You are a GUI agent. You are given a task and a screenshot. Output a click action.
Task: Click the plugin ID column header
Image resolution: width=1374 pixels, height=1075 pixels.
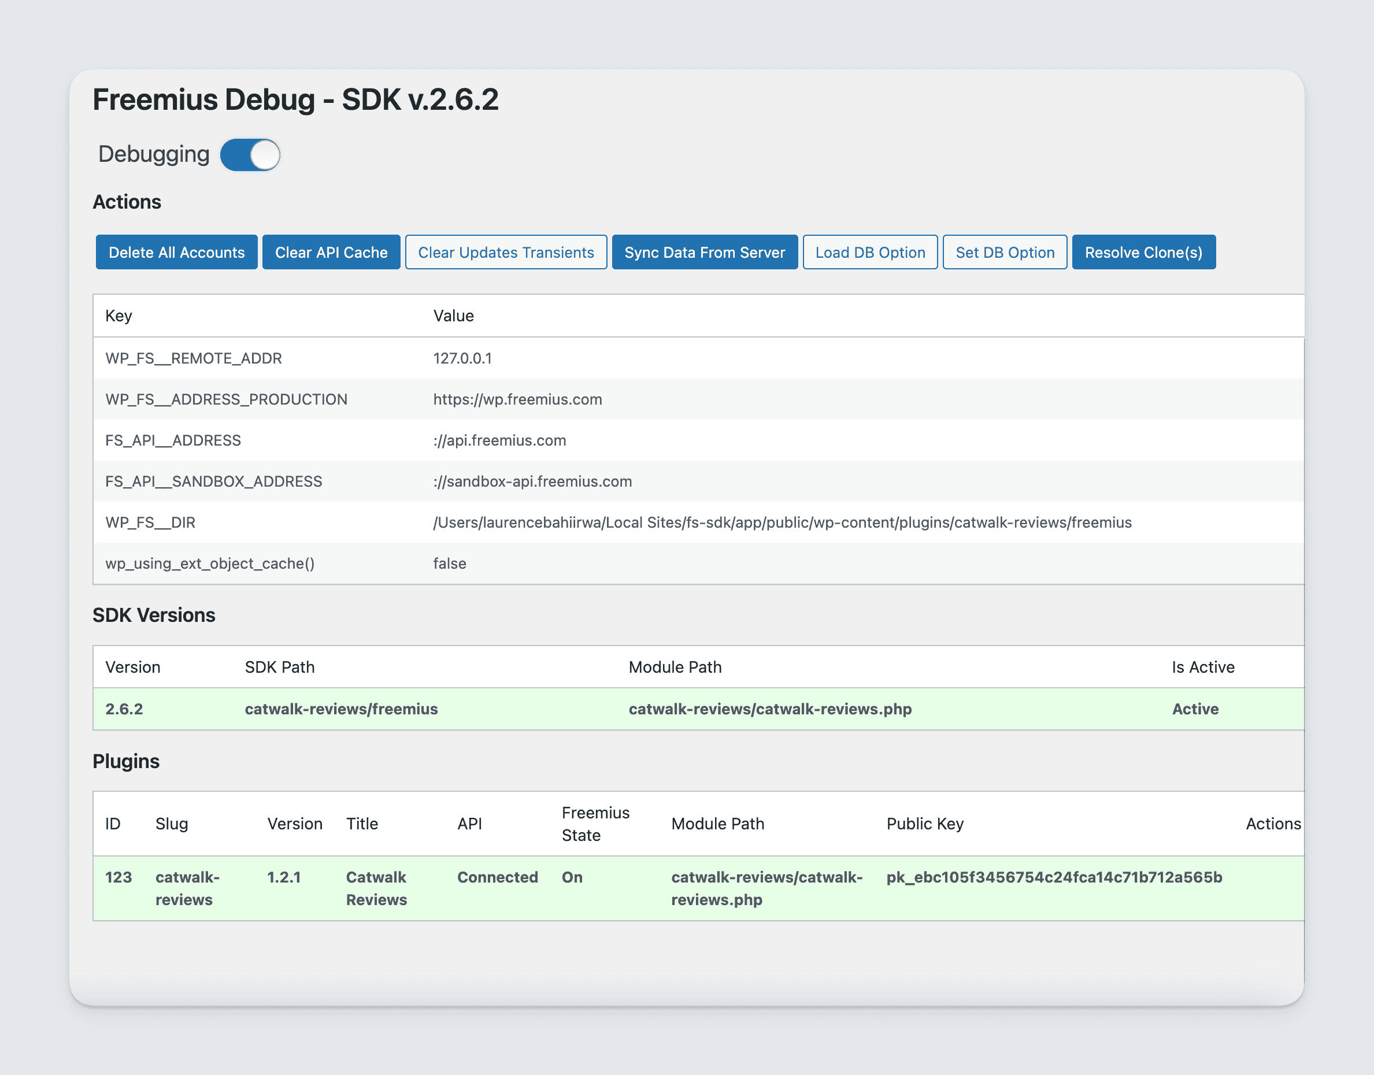point(113,823)
